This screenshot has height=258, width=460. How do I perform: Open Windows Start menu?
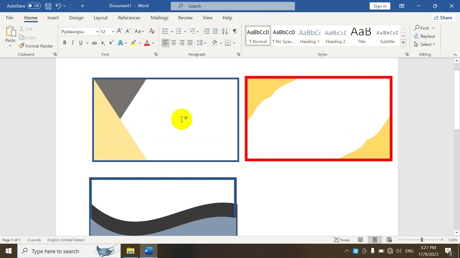click(9, 251)
